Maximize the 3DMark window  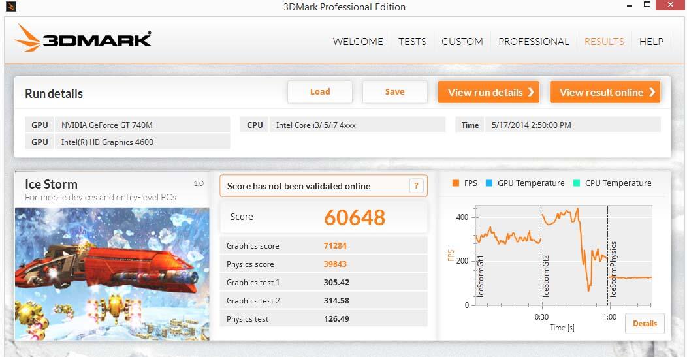click(647, 6)
